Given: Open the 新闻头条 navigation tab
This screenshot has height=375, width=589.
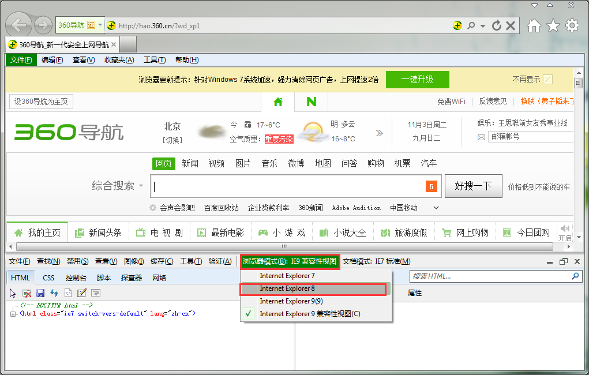Looking at the screenshot, I should [x=99, y=232].
